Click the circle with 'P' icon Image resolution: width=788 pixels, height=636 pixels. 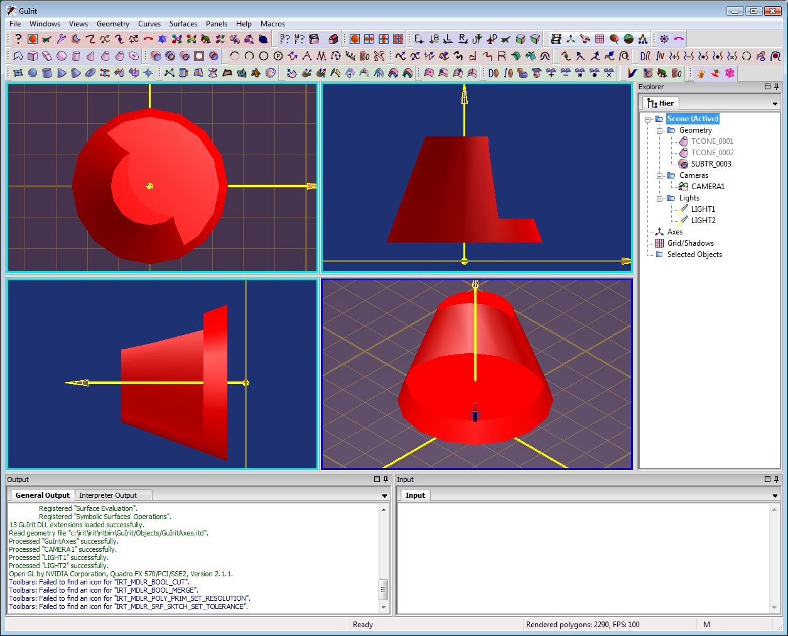pyautogui.click(x=278, y=56)
